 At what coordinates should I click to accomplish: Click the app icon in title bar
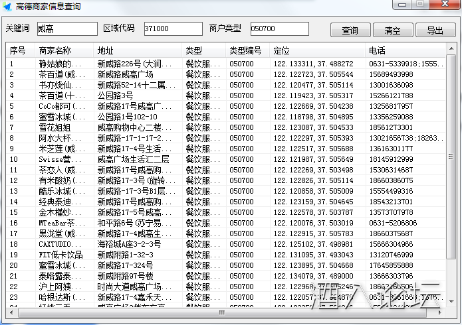[7, 6]
